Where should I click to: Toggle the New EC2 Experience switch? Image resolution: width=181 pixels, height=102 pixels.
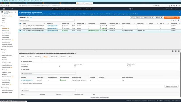point(2,12)
